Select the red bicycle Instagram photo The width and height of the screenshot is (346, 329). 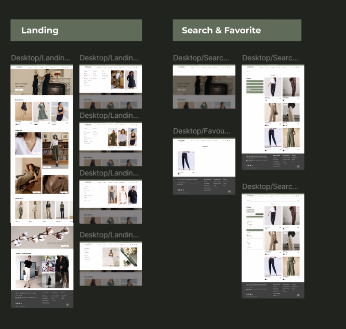[48, 264]
